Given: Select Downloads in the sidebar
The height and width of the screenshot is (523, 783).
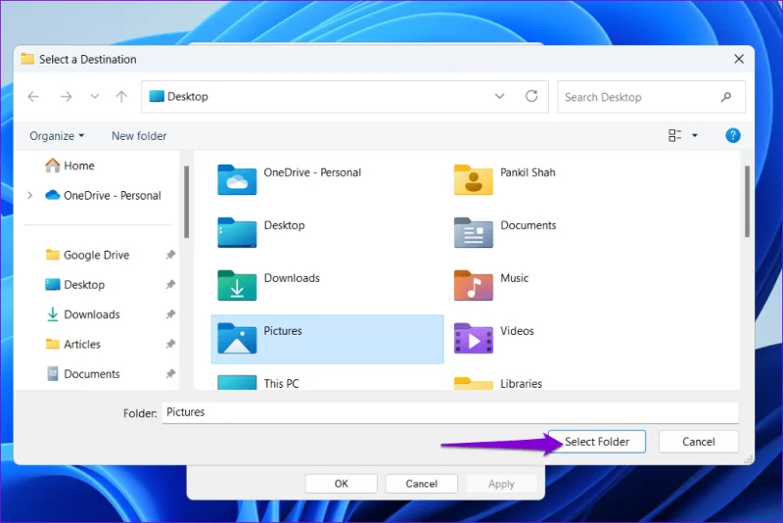Looking at the screenshot, I should pos(83,314).
